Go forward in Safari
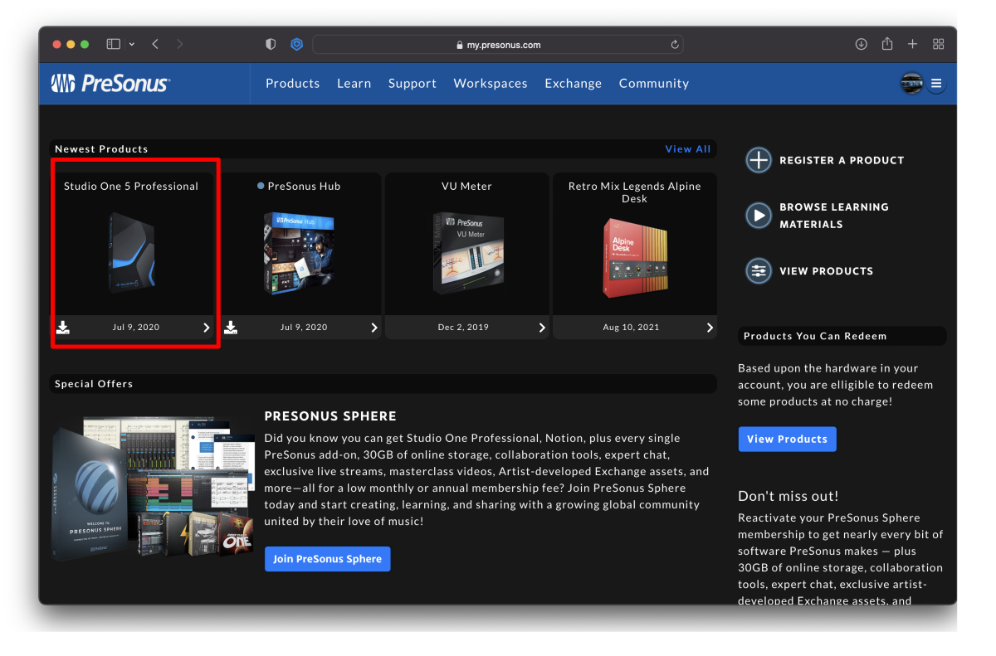The height and width of the screenshot is (656, 996). coord(180,44)
